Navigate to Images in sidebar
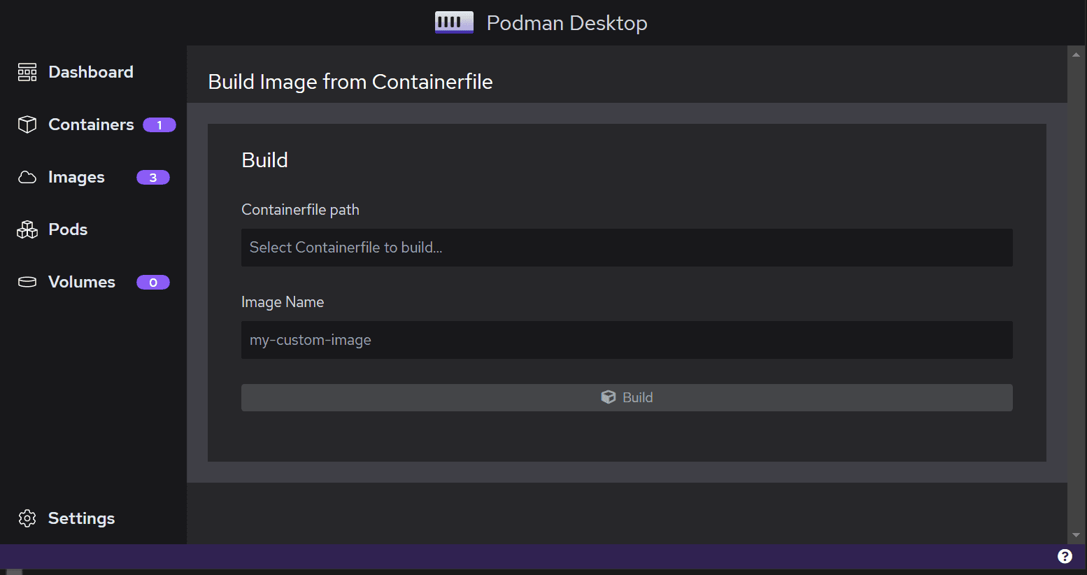Viewport: 1087px width, 575px height. click(76, 178)
